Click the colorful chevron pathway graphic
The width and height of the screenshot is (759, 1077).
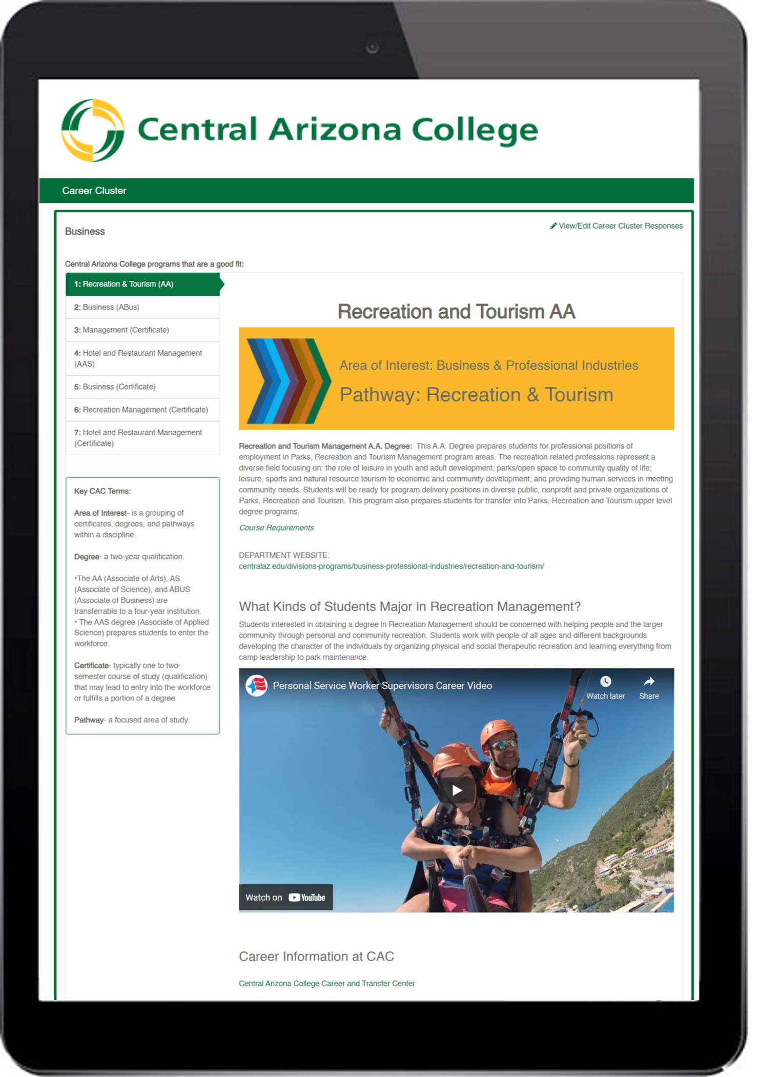pyautogui.click(x=288, y=380)
